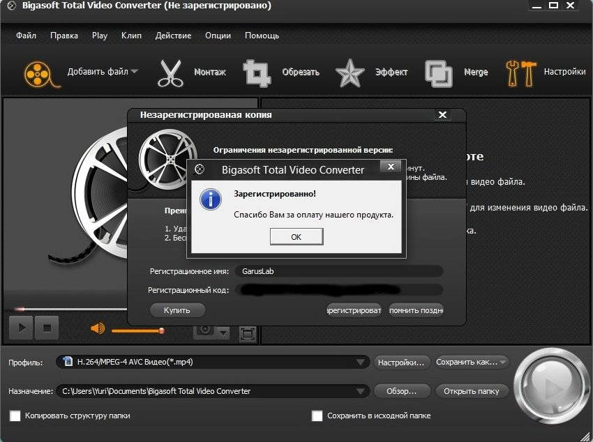Click the blue info icon in message box

[x=211, y=199]
